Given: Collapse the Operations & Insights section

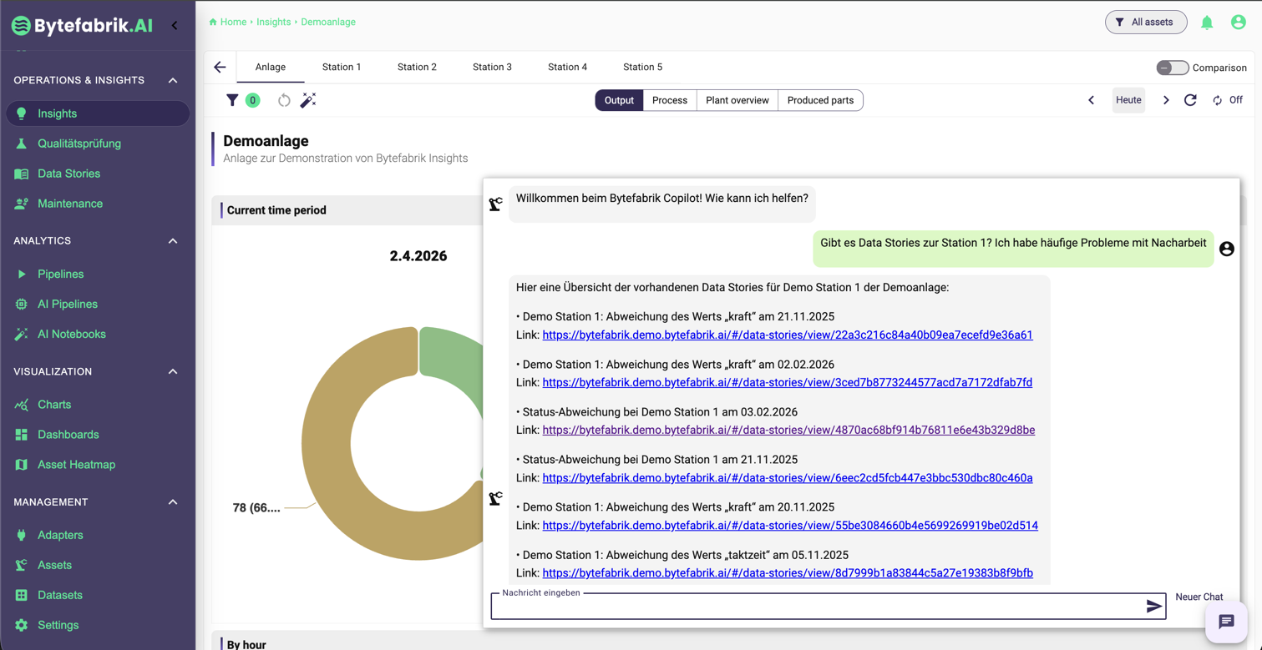Looking at the screenshot, I should click(x=173, y=80).
